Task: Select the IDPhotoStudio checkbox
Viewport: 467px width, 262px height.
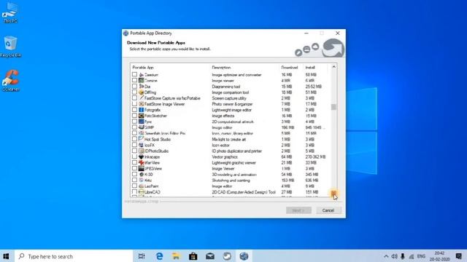Action: (x=134, y=151)
